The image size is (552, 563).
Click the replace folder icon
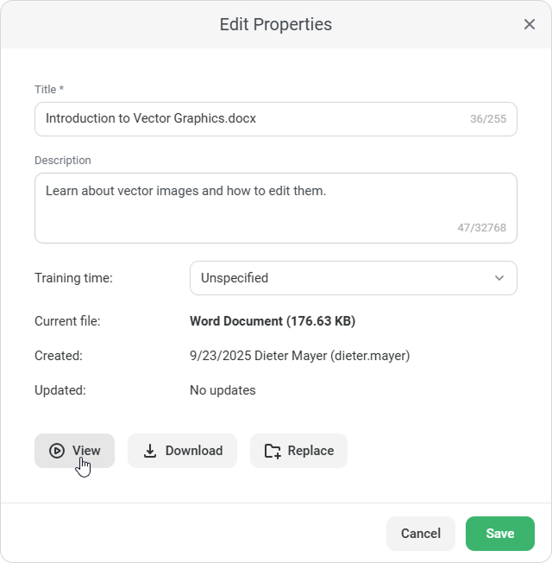[x=273, y=451]
